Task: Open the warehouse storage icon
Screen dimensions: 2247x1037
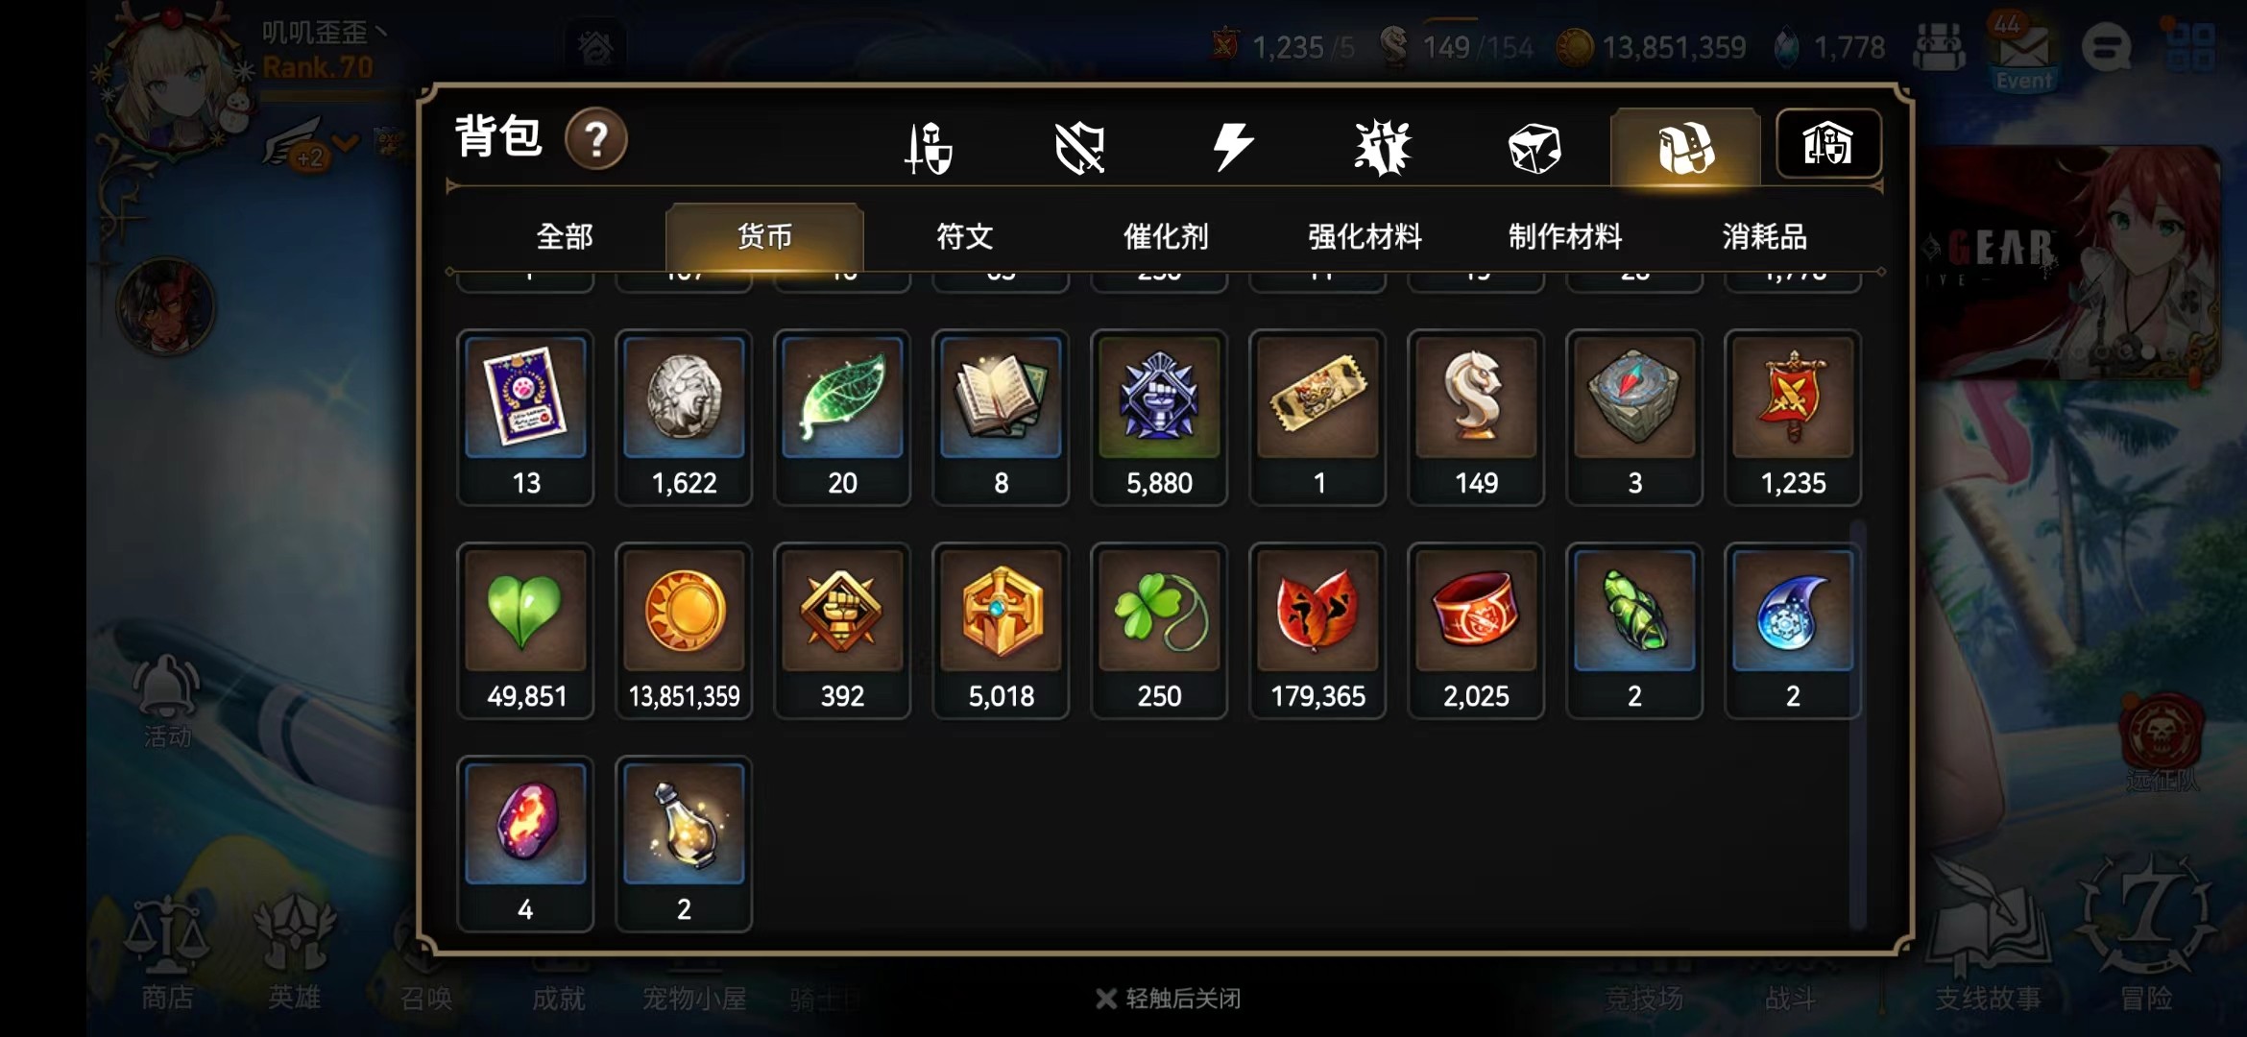Action: pos(1827,145)
